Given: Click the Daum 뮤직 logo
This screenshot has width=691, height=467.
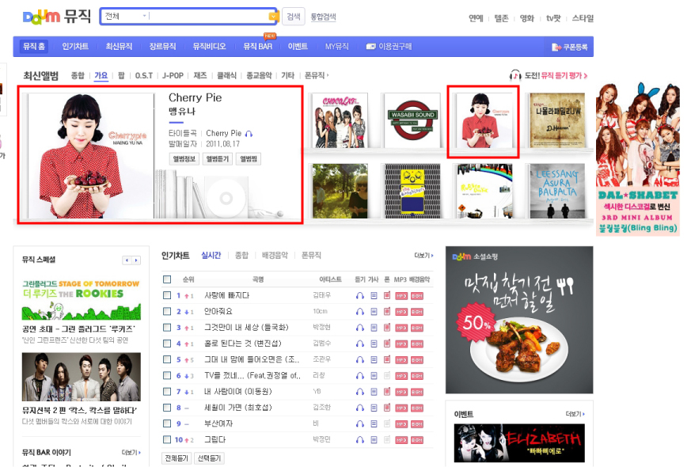Looking at the screenshot, I should tap(57, 17).
